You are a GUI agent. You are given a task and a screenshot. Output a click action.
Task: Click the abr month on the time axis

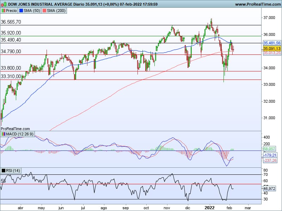[21, 208]
